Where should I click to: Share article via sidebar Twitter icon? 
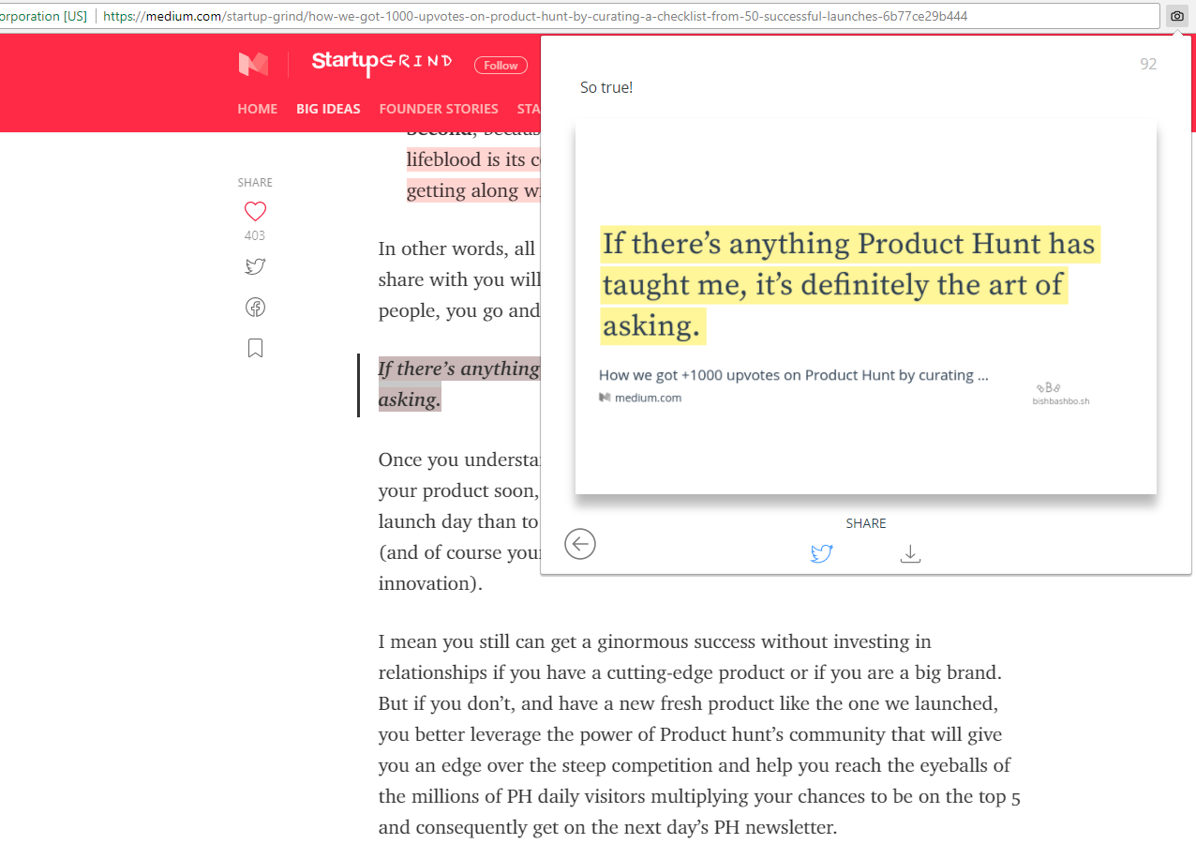[x=255, y=266]
